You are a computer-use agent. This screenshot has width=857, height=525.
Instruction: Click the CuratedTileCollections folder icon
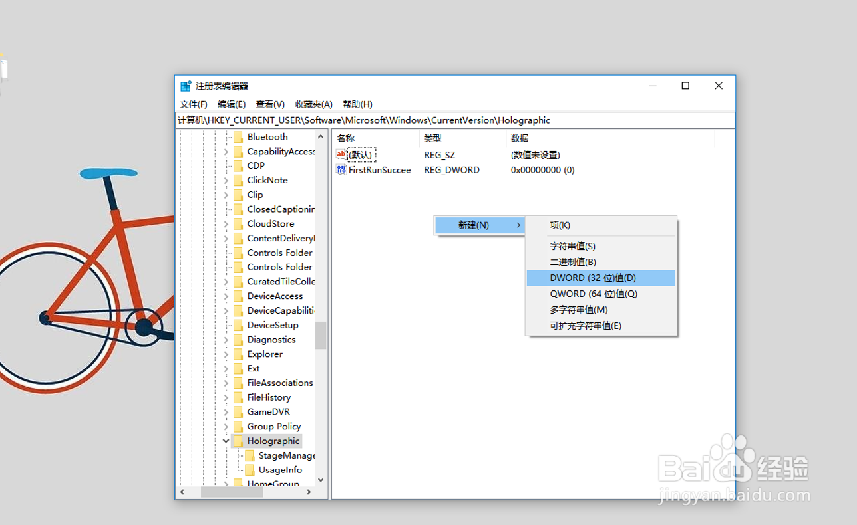coord(238,282)
